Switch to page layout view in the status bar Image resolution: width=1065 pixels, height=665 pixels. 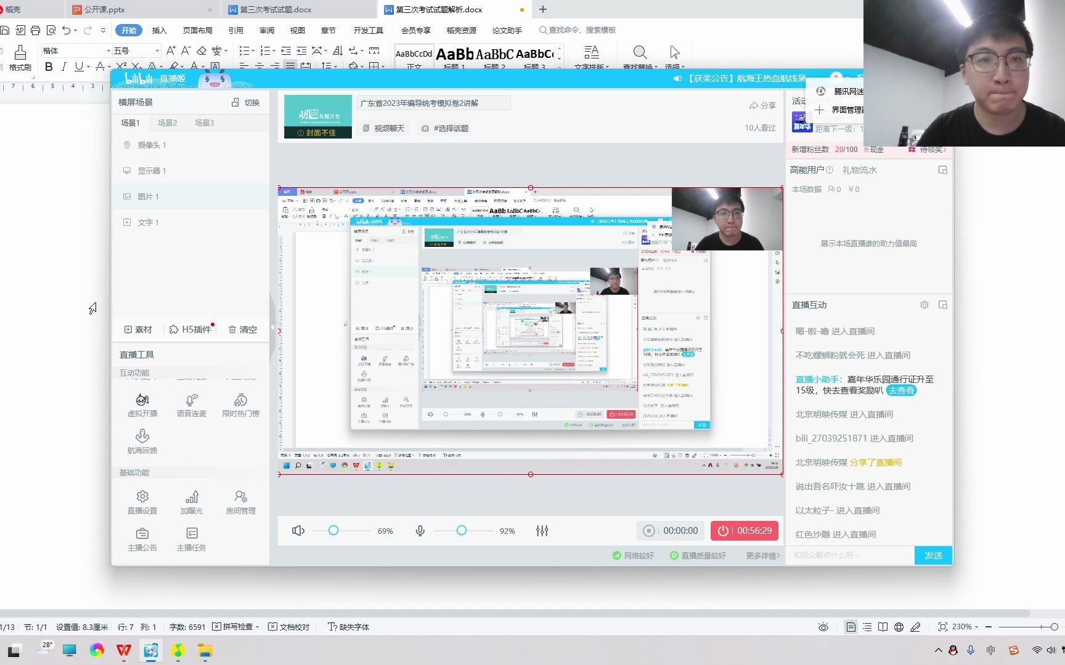coord(851,627)
